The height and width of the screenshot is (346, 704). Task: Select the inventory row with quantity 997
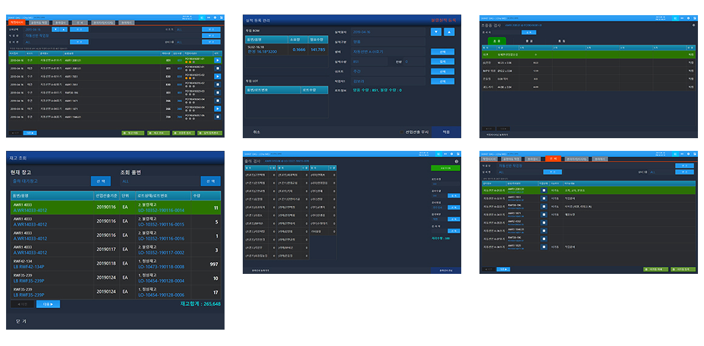[115, 264]
